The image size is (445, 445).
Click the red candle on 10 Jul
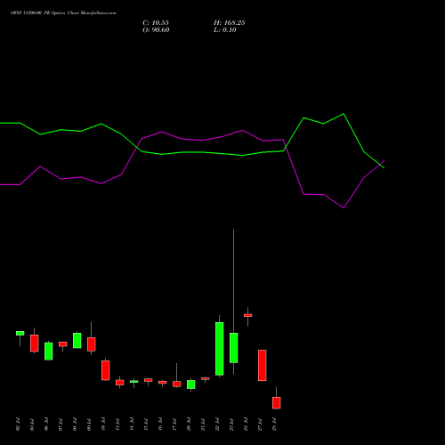(106, 370)
